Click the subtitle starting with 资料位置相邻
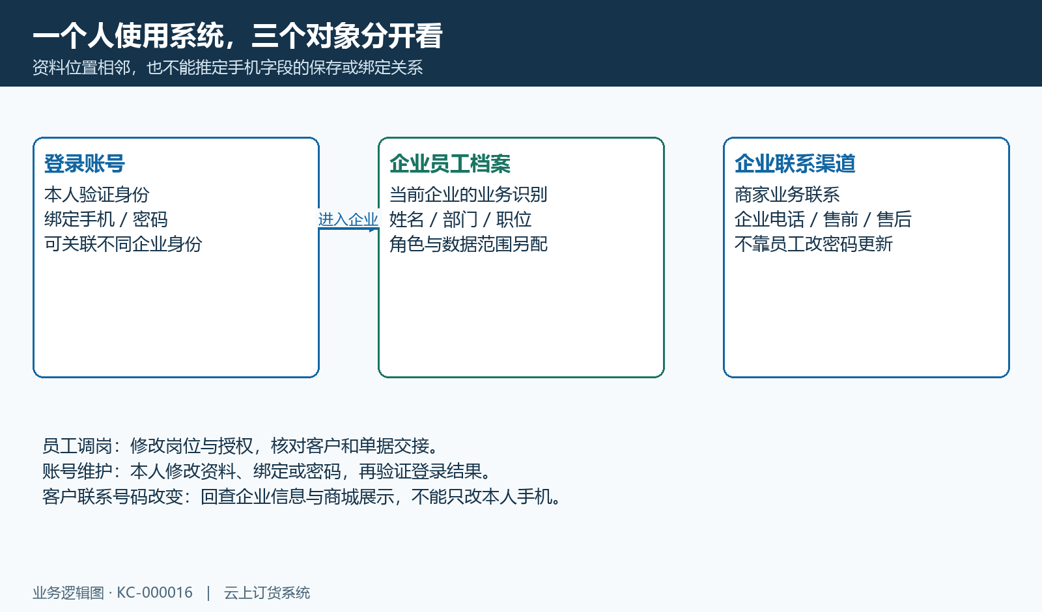 click(x=228, y=68)
